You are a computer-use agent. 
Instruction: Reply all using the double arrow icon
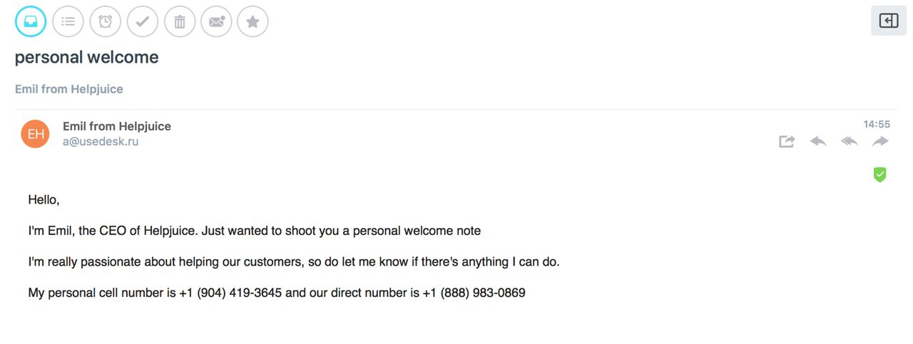tap(850, 142)
